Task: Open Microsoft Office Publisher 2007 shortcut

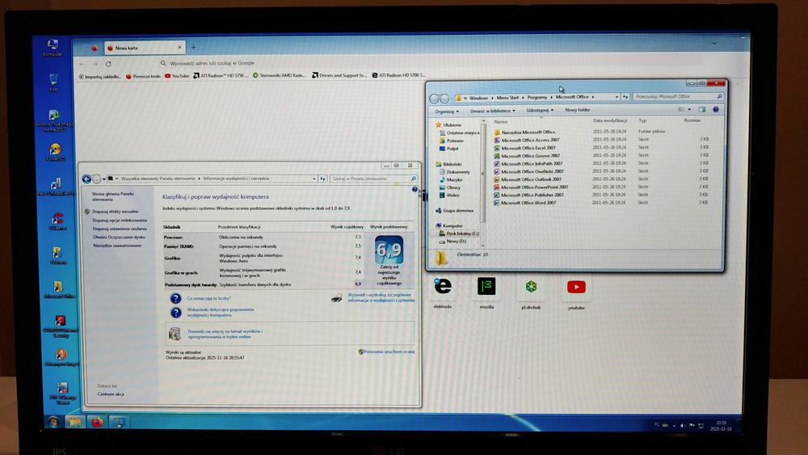Action: (x=528, y=195)
